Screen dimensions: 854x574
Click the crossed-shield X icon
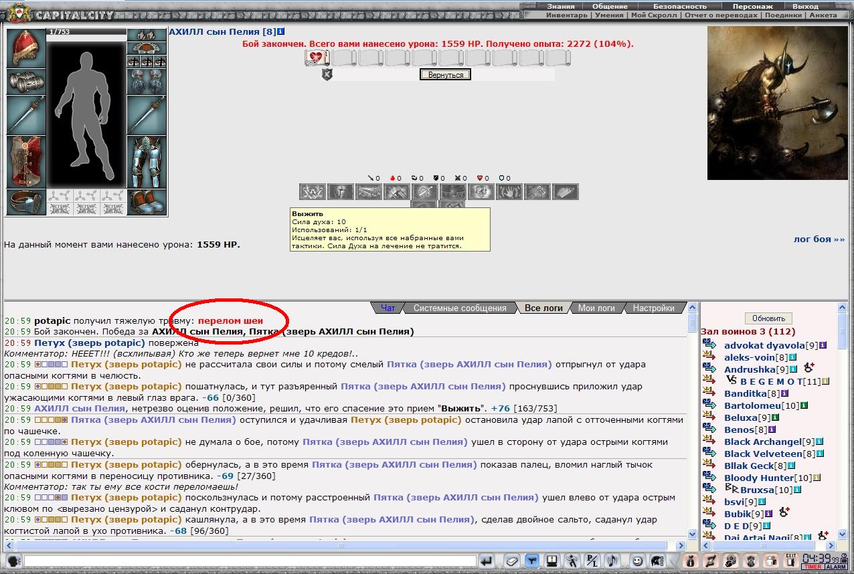[327, 74]
